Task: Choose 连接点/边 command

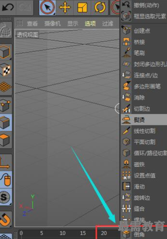Action: point(144,75)
